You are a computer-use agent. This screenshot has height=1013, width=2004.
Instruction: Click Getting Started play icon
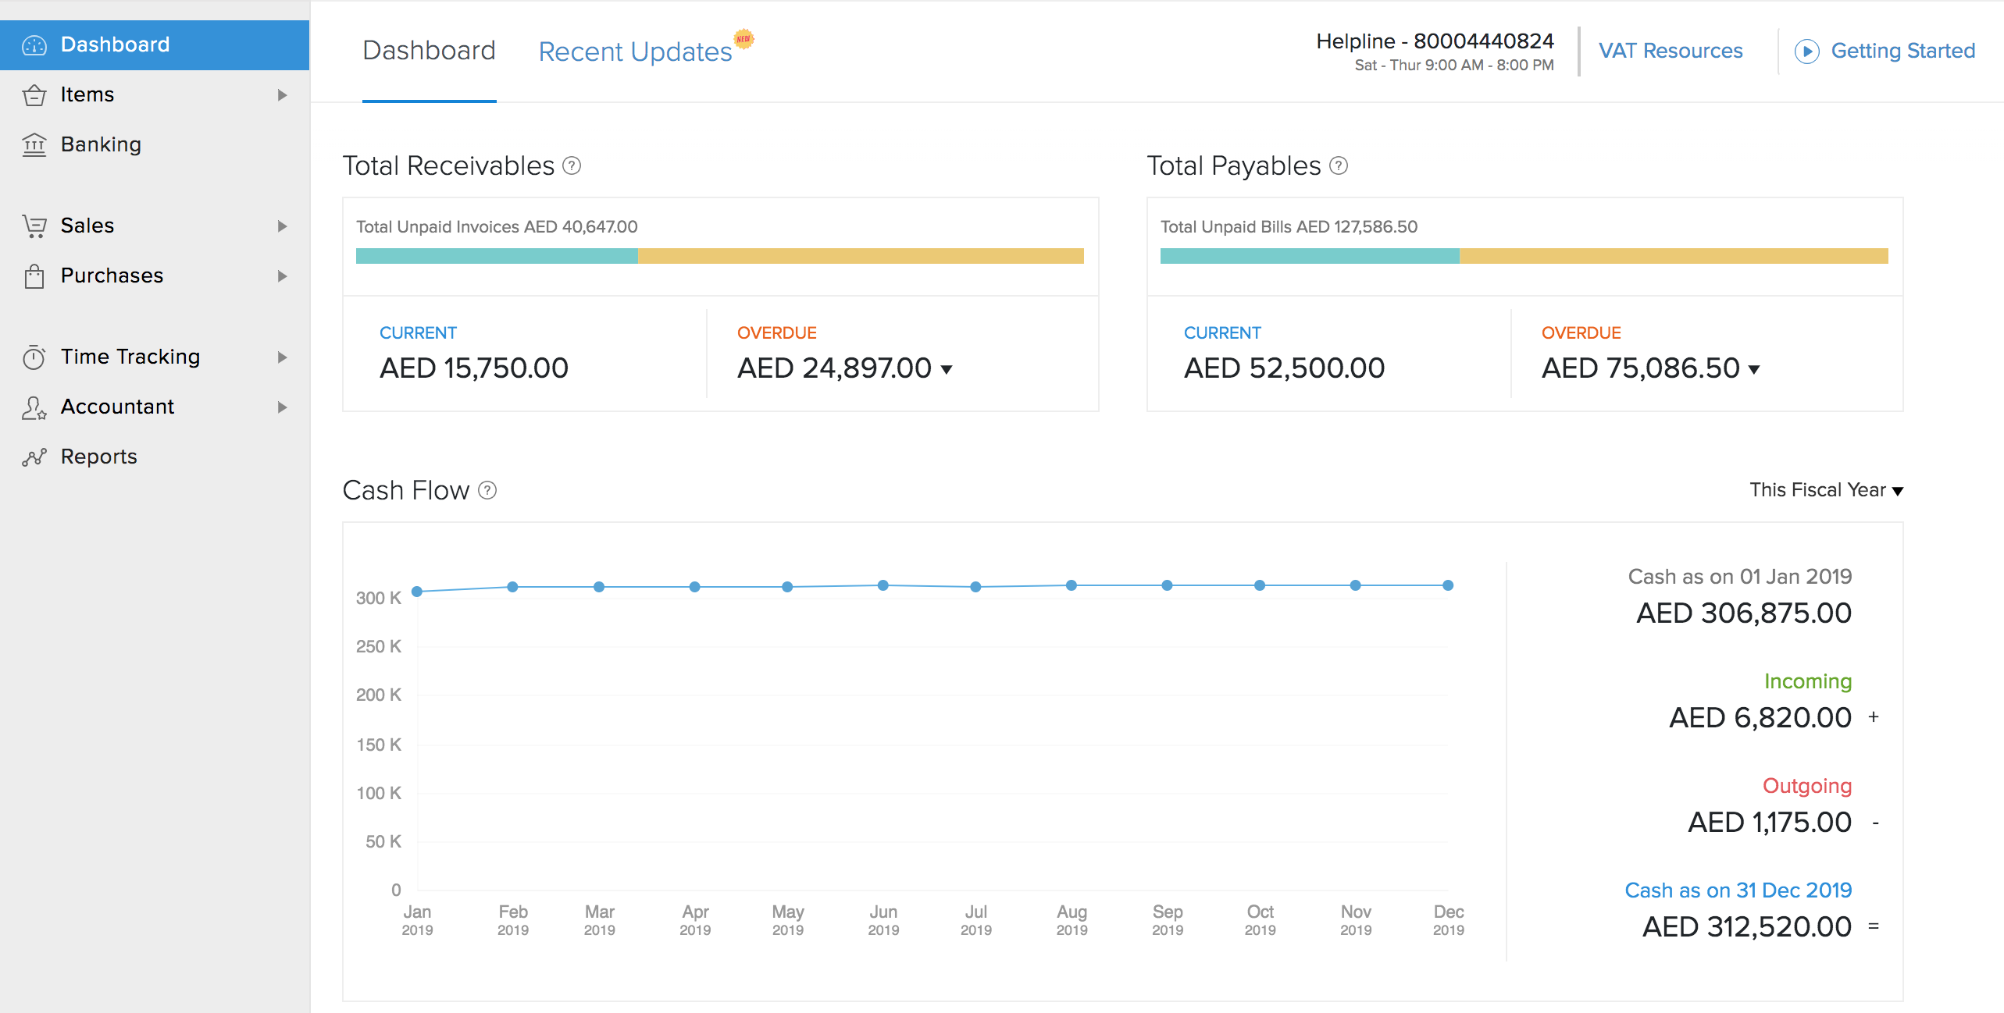tap(1806, 52)
